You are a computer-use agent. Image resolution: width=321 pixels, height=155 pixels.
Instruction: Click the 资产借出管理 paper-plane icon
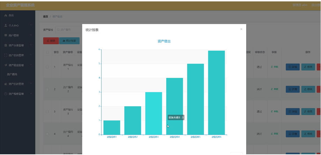coord(6,65)
